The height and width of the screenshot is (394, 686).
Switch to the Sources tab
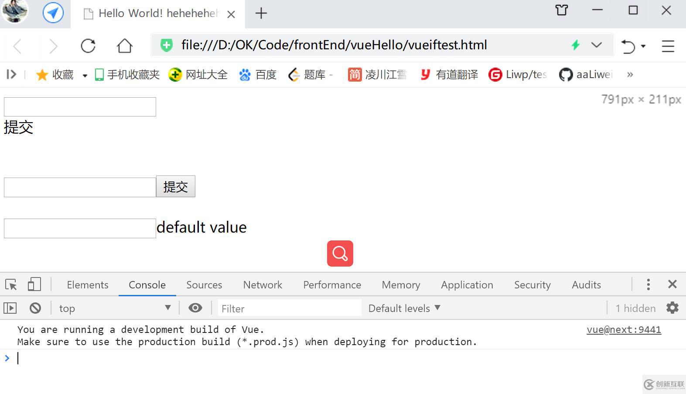coord(204,285)
